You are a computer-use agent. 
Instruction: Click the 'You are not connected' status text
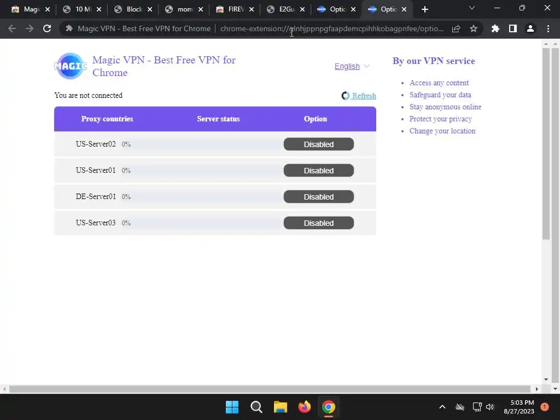(x=88, y=95)
